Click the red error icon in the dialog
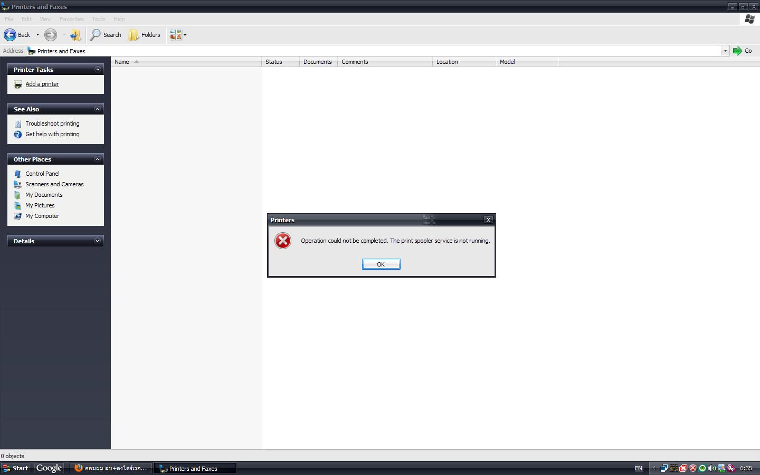Image resolution: width=760 pixels, height=475 pixels. pyautogui.click(x=283, y=241)
